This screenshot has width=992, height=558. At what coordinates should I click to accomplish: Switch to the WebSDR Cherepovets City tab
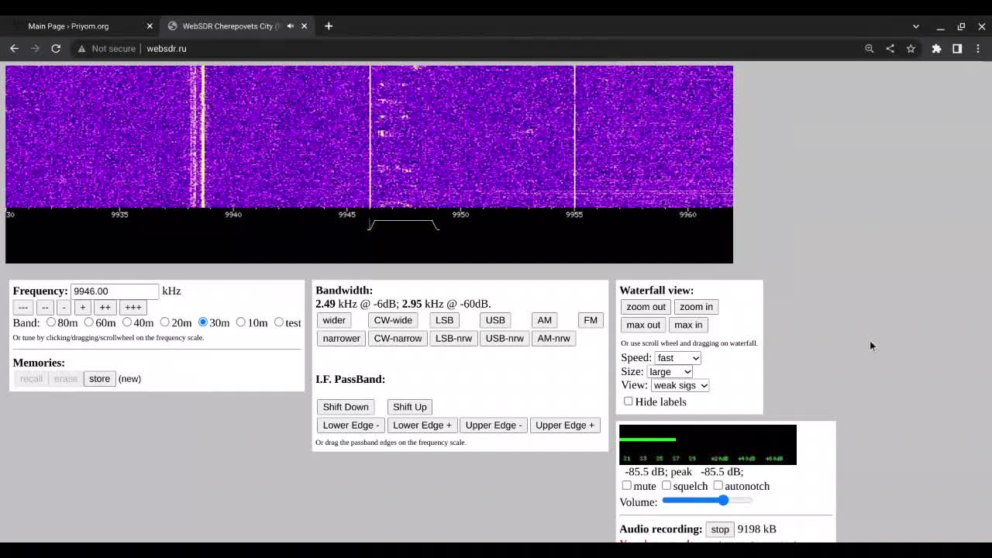point(236,26)
